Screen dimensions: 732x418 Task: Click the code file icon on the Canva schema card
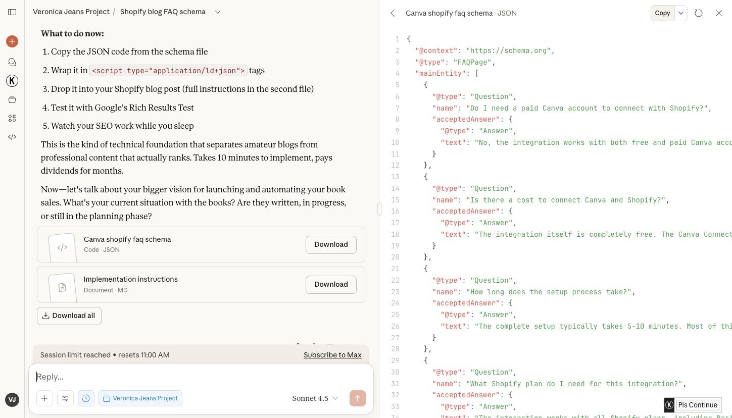[62, 247]
